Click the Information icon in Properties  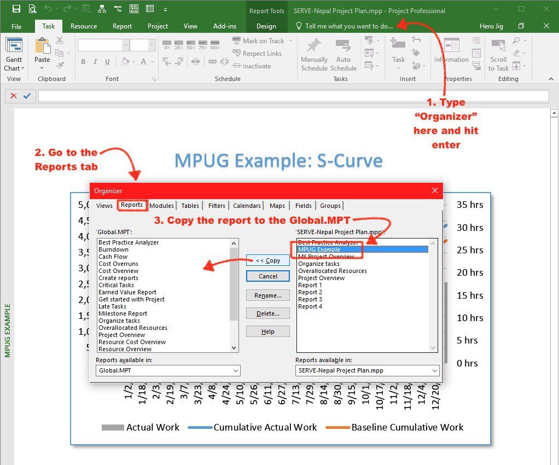(451, 45)
